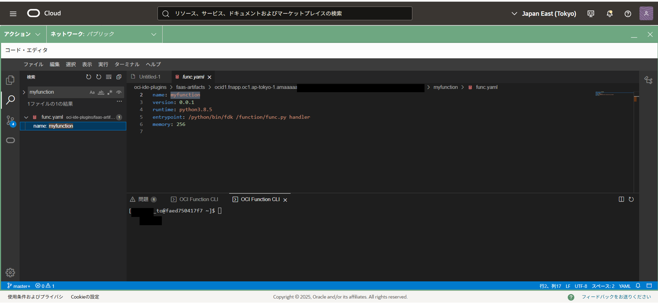Click the myfunction breadcrumb segment
Screen dimensions: 658x304
pyautogui.click(x=445, y=87)
